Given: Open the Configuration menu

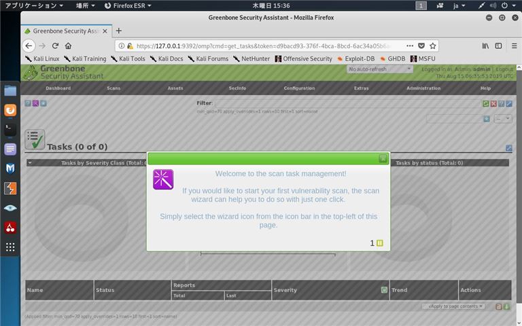Looking at the screenshot, I should (299, 88).
